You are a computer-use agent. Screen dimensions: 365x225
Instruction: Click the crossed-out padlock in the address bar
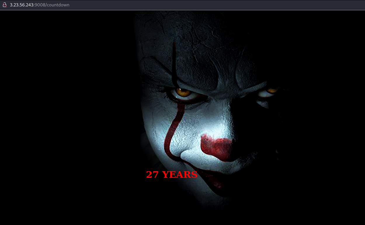pos(4,5)
